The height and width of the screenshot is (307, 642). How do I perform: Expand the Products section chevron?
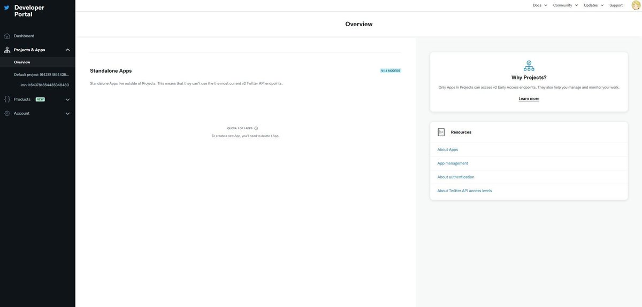coord(67,99)
